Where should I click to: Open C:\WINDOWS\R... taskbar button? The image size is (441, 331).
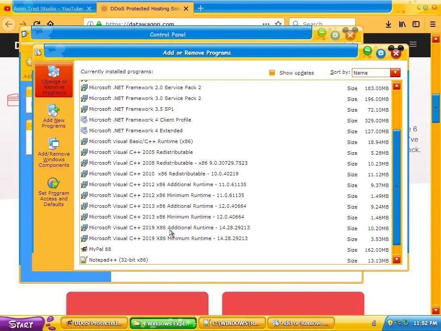coord(232,323)
